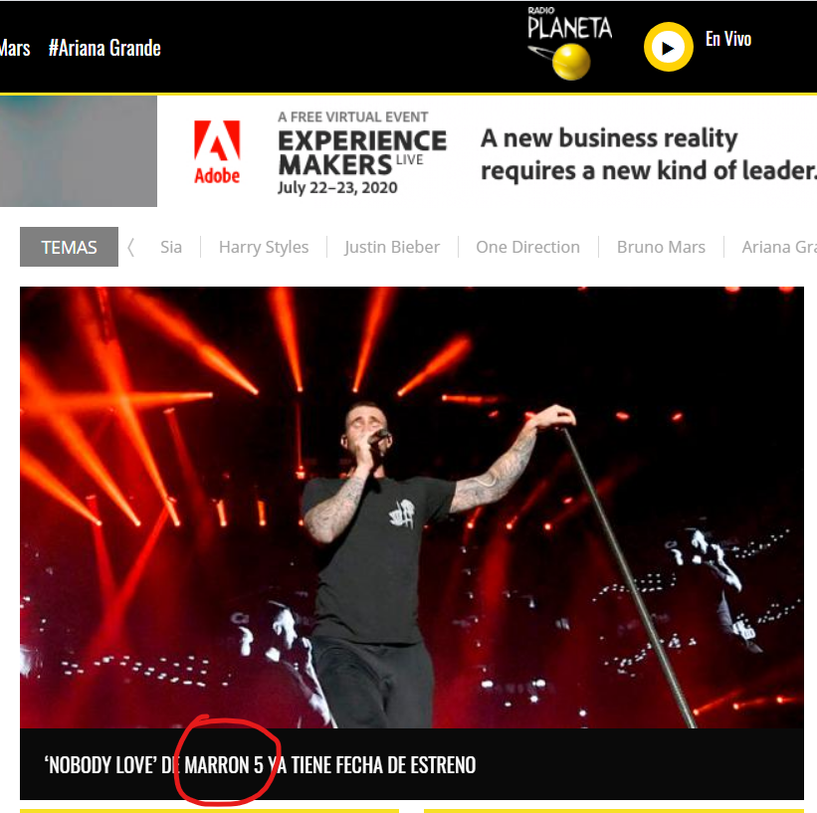Click the 'Experience Makers Live' event title
Screen dimensions: 817x813
362,151
